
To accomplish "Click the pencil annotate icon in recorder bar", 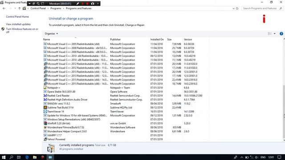I will pyautogui.click(x=77, y=4).
